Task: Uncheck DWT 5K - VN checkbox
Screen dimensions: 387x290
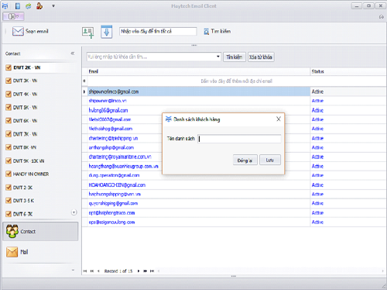Action: pyautogui.click(x=9, y=107)
